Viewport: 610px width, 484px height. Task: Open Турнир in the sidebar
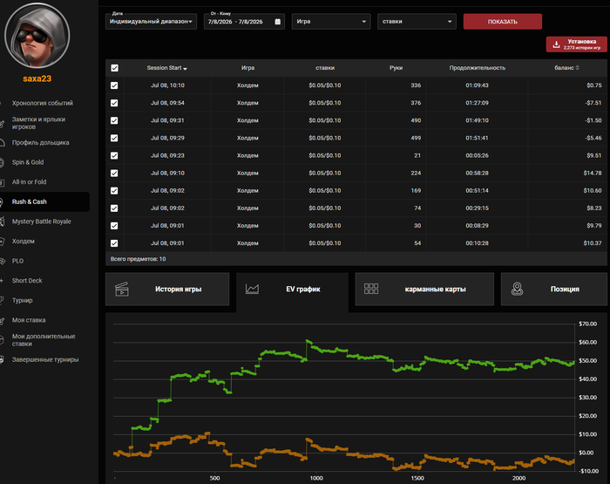[x=22, y=300]
